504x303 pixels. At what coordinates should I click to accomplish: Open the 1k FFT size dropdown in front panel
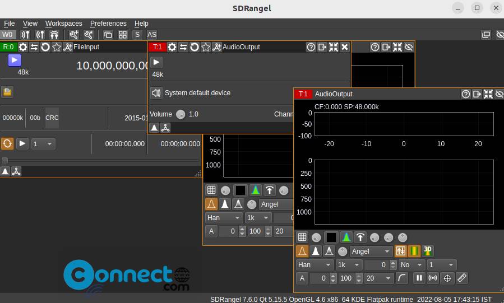349,265
